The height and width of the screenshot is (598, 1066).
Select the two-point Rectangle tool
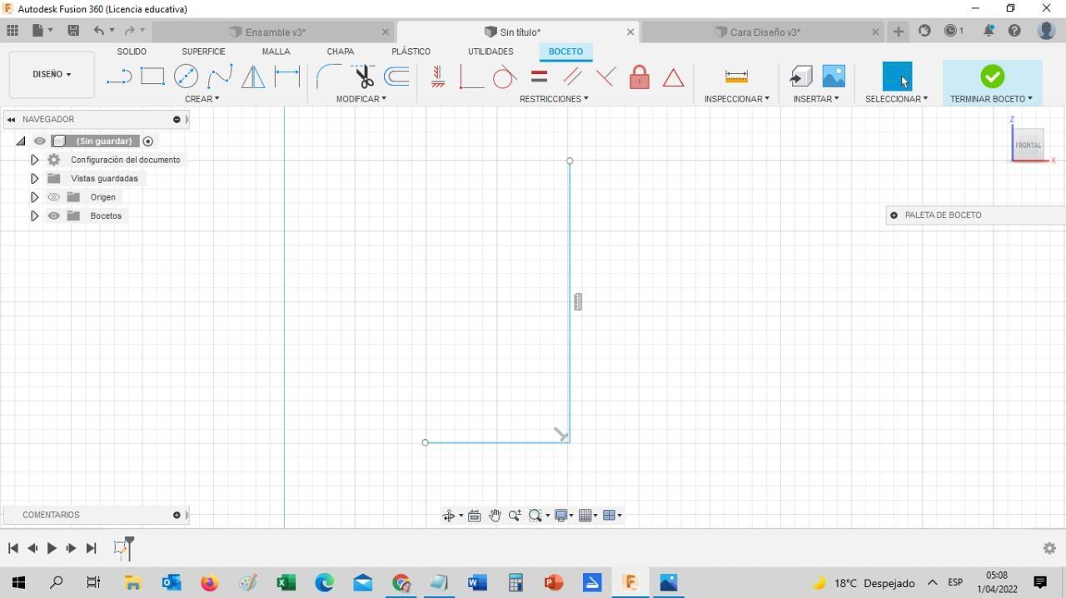pos(152,77)
